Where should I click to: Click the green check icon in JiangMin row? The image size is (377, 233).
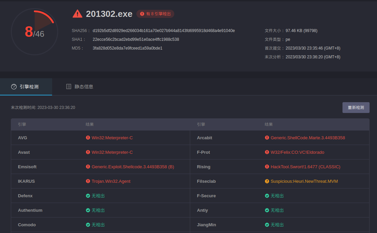pos(267,225)
